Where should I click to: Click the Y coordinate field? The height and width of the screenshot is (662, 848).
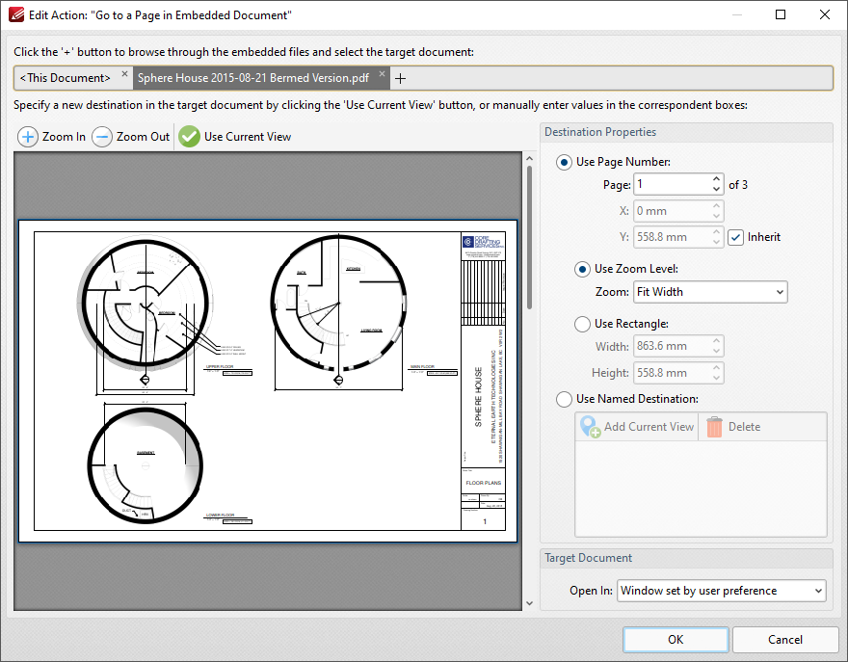pyautogui.click(x=672, y=237)
